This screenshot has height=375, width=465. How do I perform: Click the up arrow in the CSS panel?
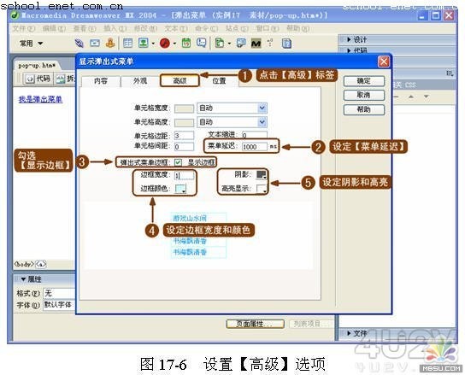point(411,97)
